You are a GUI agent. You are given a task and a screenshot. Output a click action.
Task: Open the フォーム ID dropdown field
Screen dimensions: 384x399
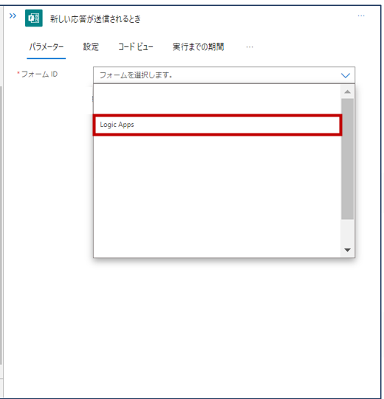pos(224,75)
